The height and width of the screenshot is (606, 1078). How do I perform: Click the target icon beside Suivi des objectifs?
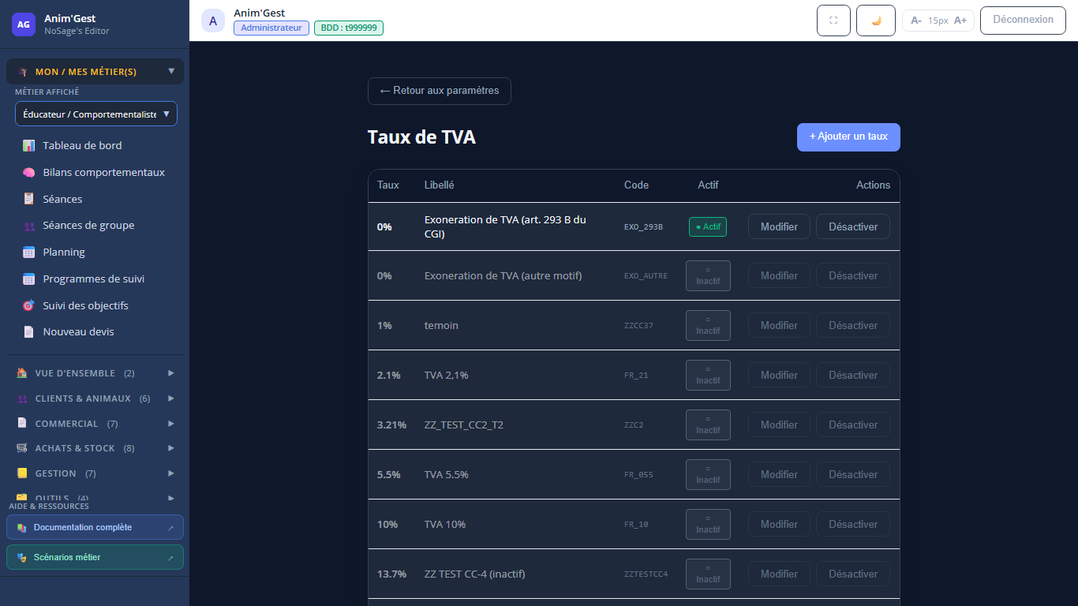click(28, 305)
